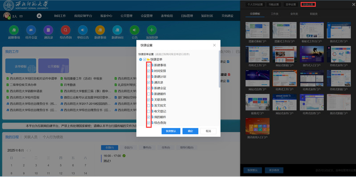Uncheck the 新建事项 checkbox
The width and height of the screenshot is (356, 177).
(149, 65)
